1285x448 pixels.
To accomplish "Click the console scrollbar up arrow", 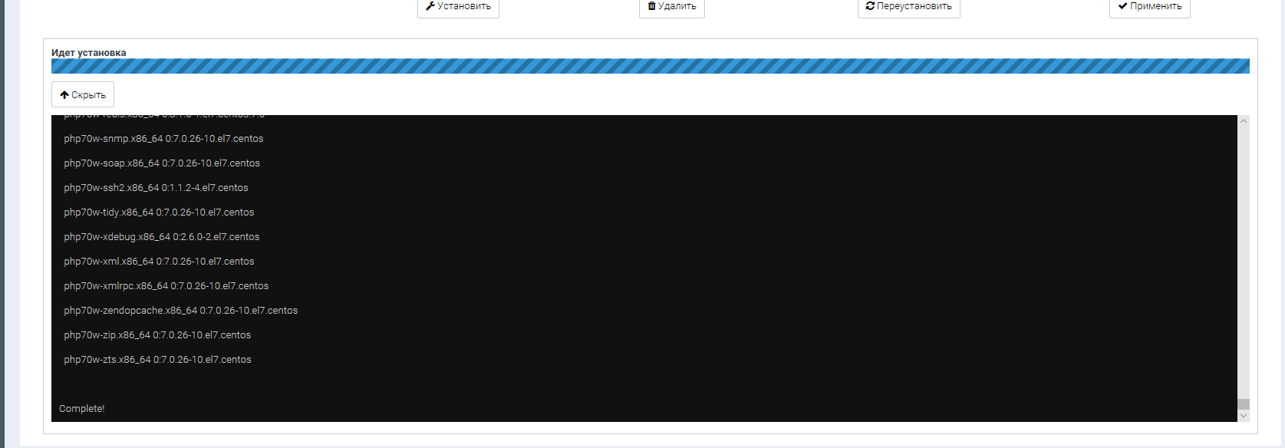I will [1244, 121].
